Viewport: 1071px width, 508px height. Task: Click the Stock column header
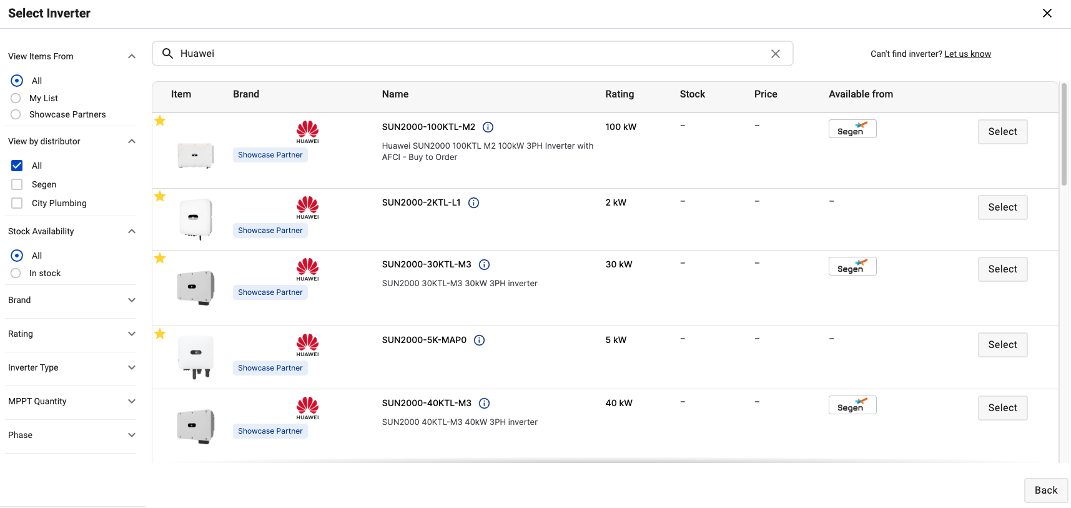pyautogui.click(x=693, y=94)
